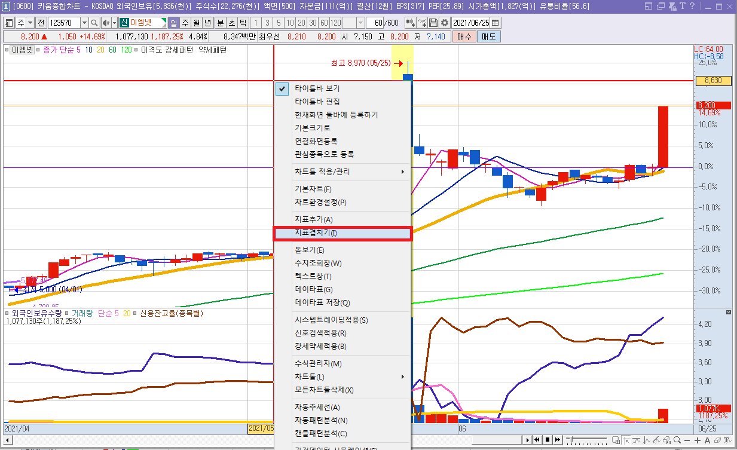Click the duplicate window icon in title bar
737x450 pixels.
tap(660, 6)
